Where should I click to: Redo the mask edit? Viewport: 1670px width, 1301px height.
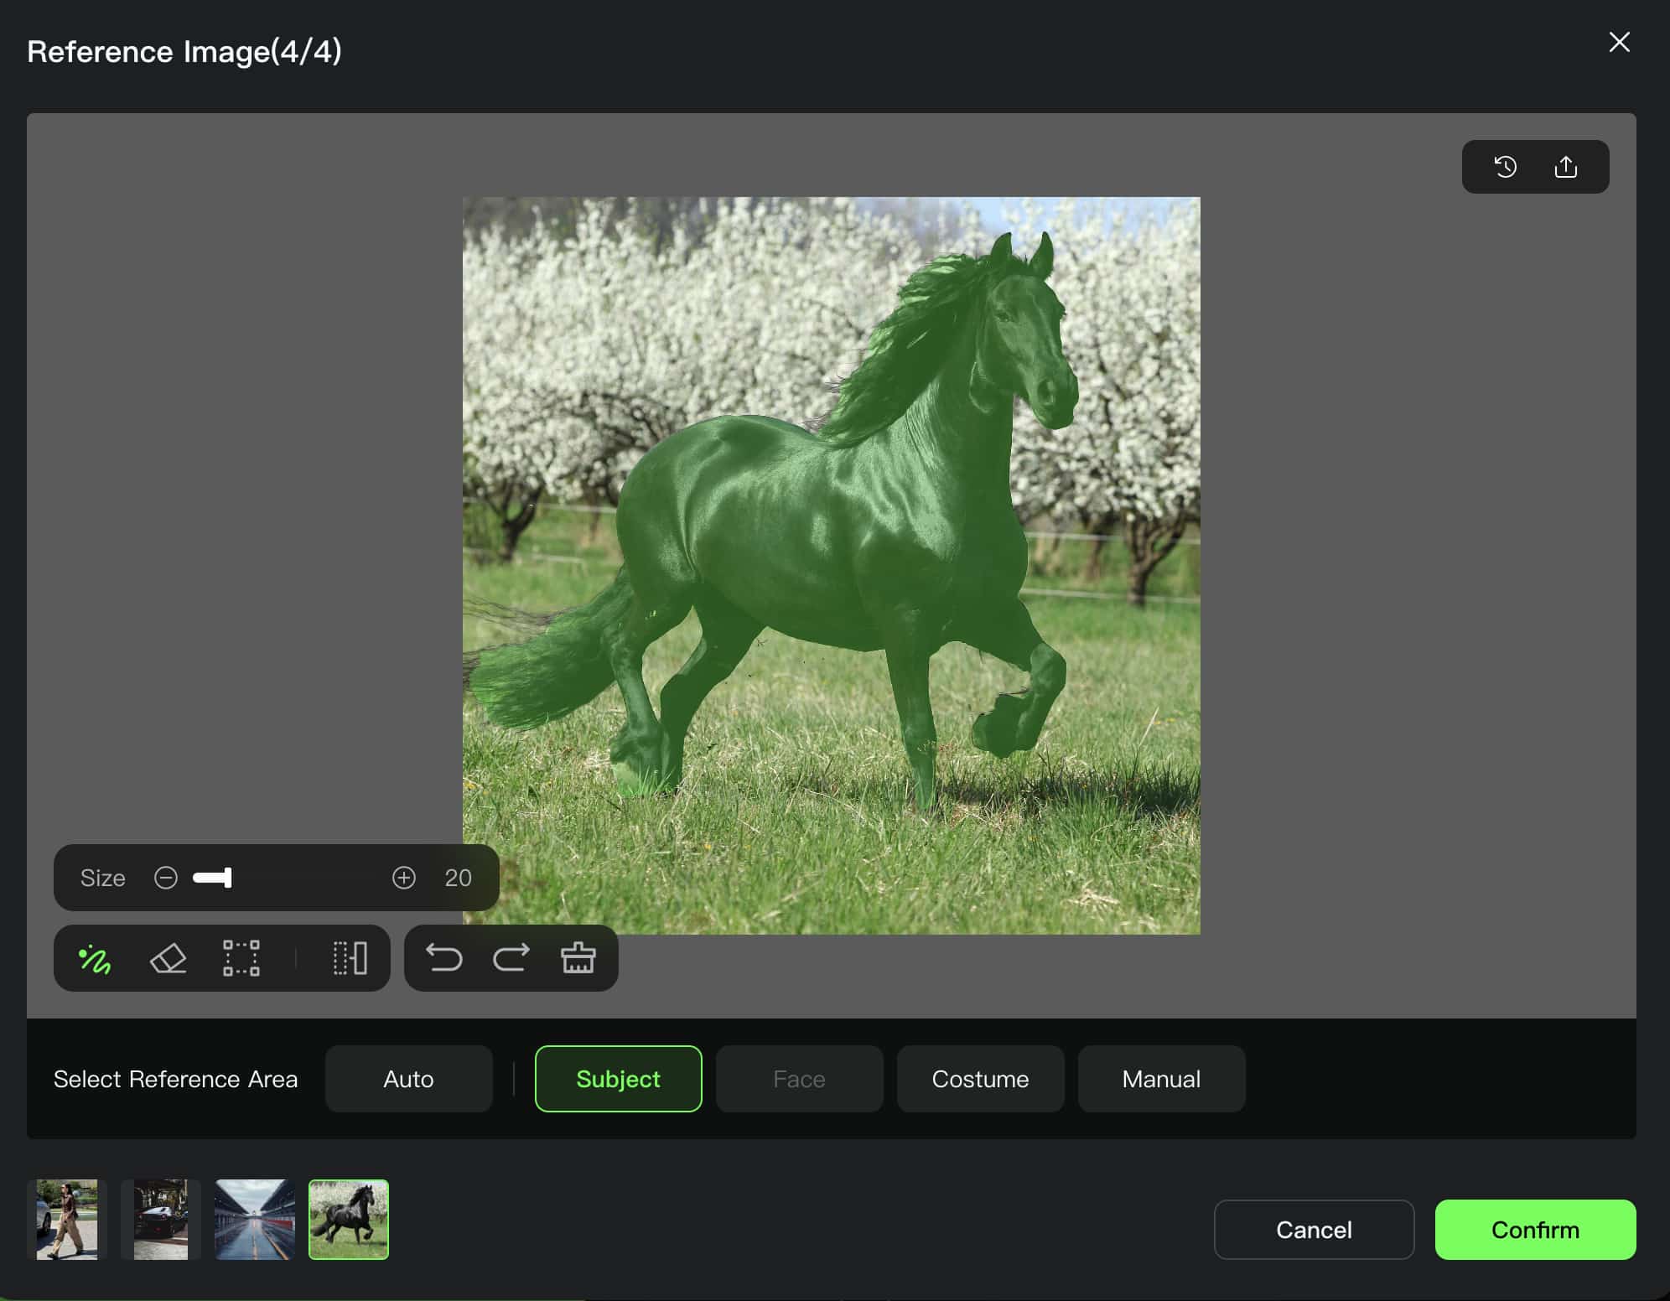[511, 957]
